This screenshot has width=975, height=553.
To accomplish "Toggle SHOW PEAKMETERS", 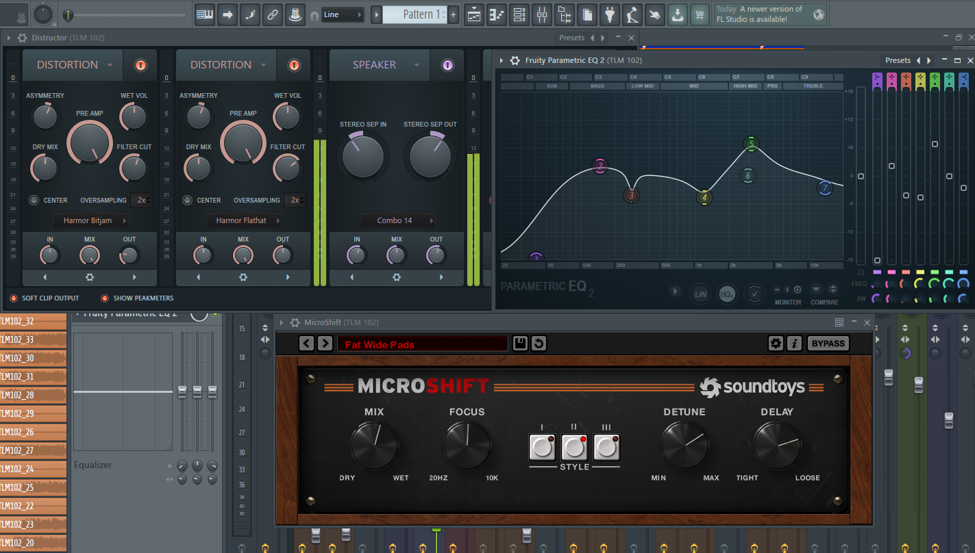I will (x=105, y=298).
